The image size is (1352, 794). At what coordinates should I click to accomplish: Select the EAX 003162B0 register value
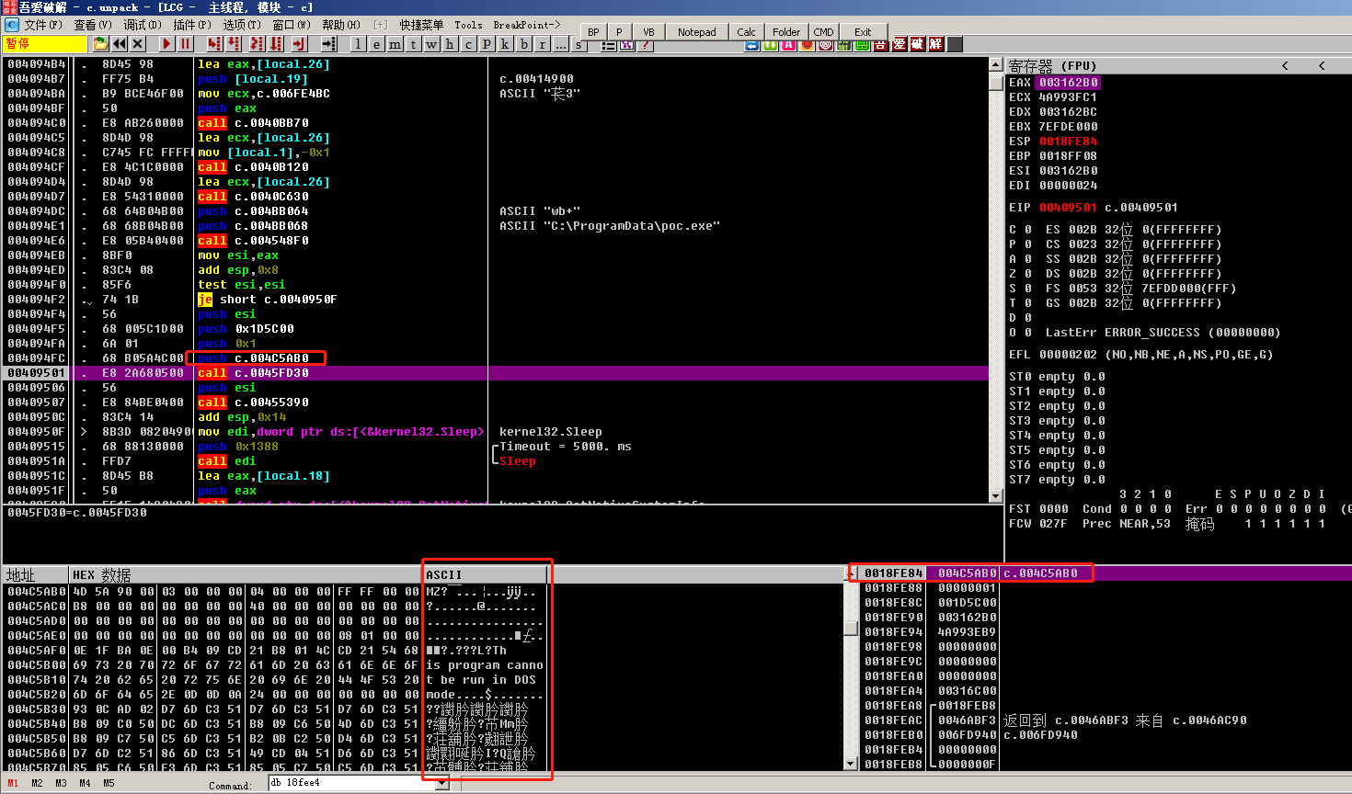point(1069,83)
